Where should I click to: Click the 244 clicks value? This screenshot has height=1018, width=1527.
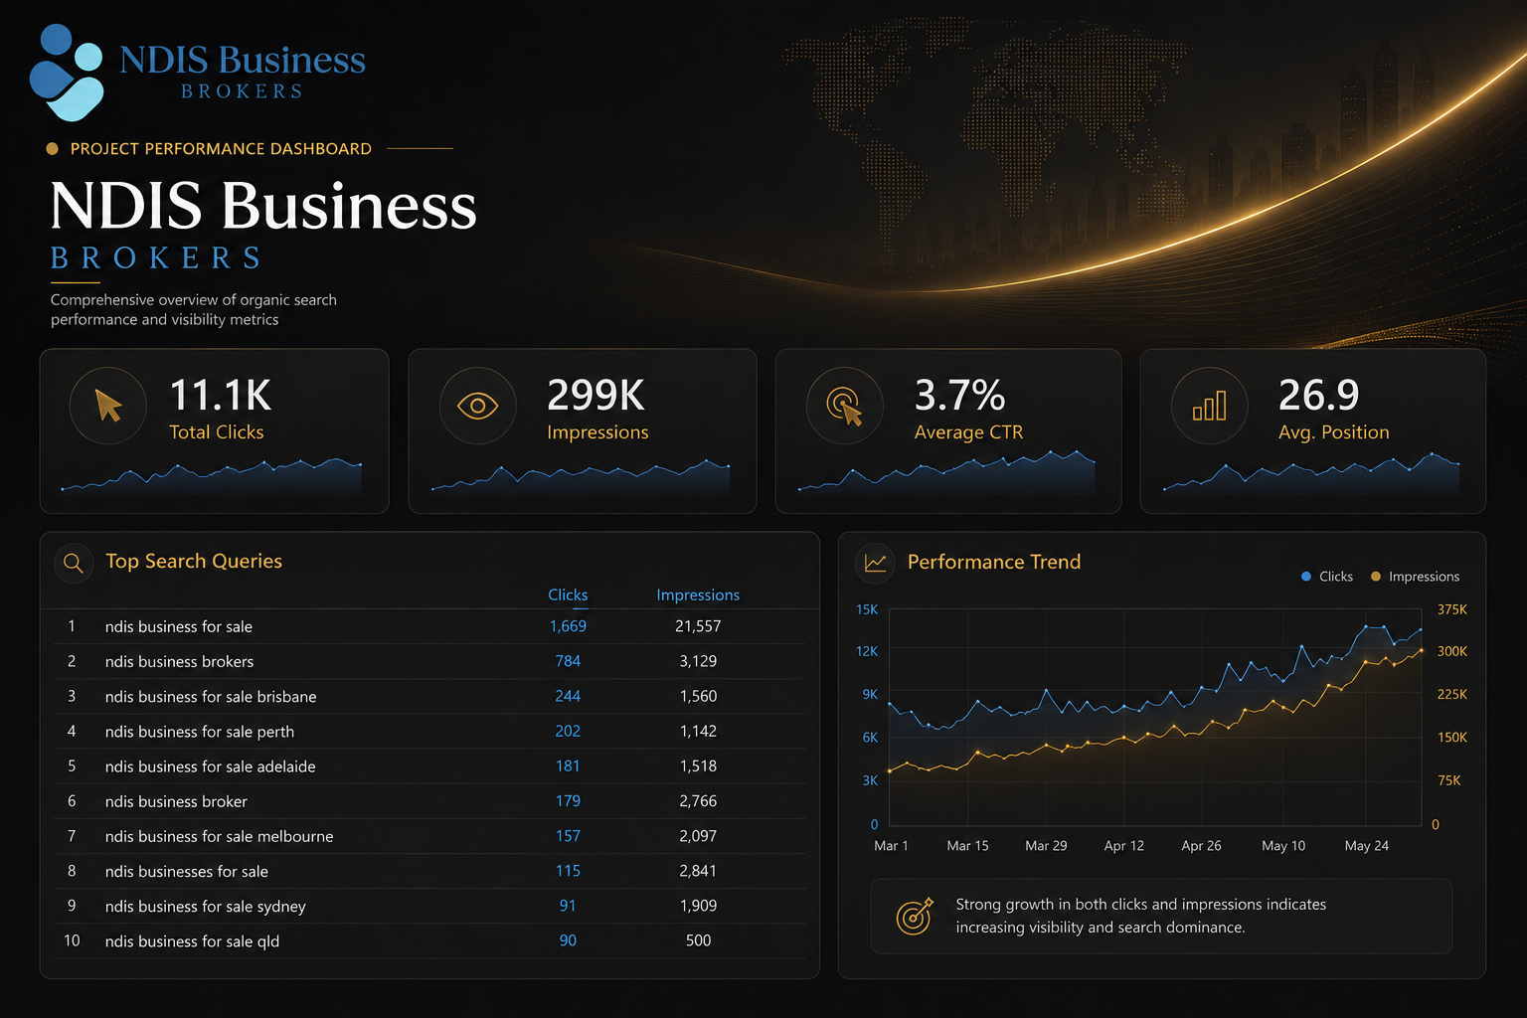tap(568, 696)
